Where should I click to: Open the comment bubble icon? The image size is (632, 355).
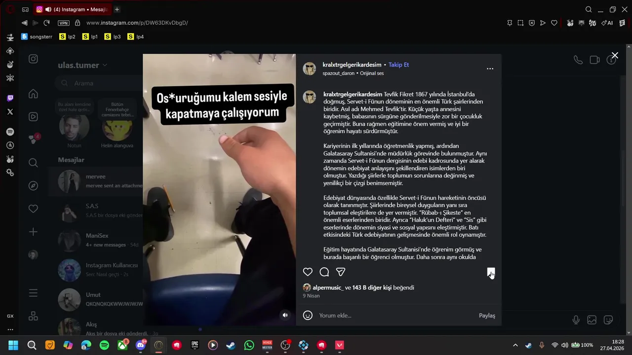click(324, 272)
